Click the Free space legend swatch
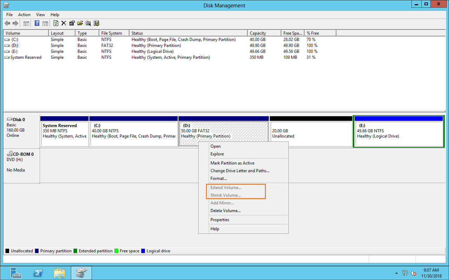 click(116, 251)
